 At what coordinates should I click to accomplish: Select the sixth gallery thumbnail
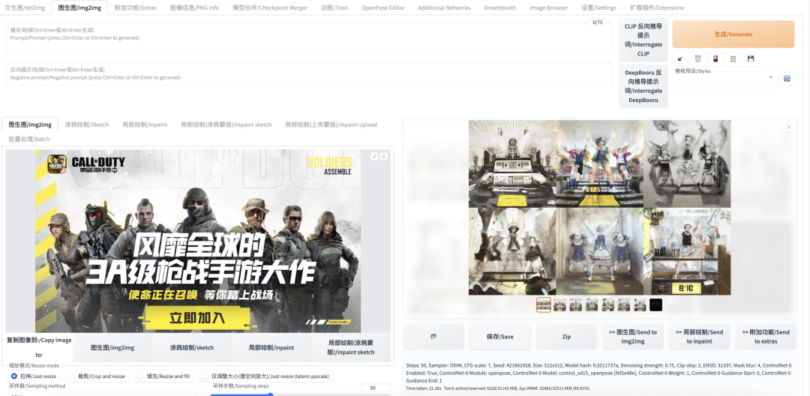click(x=624, y=304)
